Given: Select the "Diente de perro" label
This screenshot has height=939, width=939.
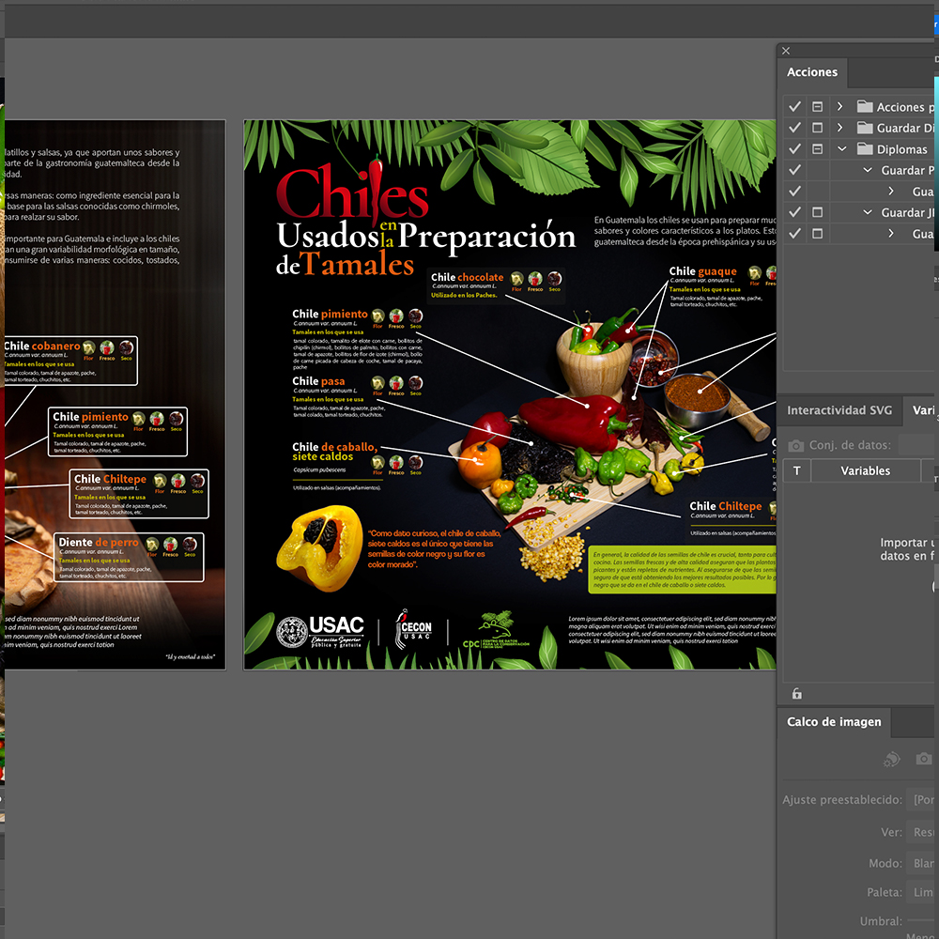Looking at the screenshot, I should tap(99, 542).
